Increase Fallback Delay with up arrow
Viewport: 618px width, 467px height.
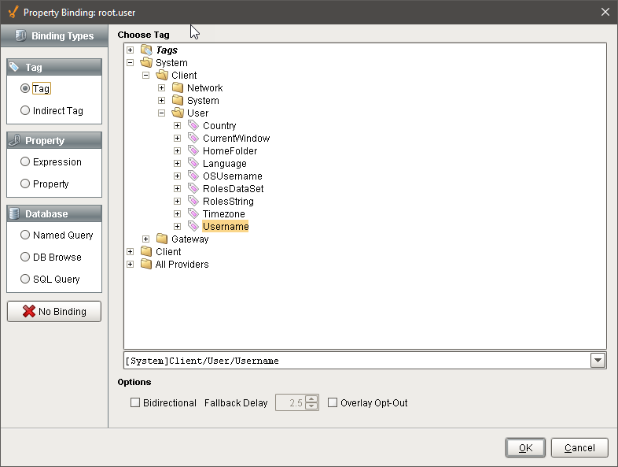click(x=311, y=398)
